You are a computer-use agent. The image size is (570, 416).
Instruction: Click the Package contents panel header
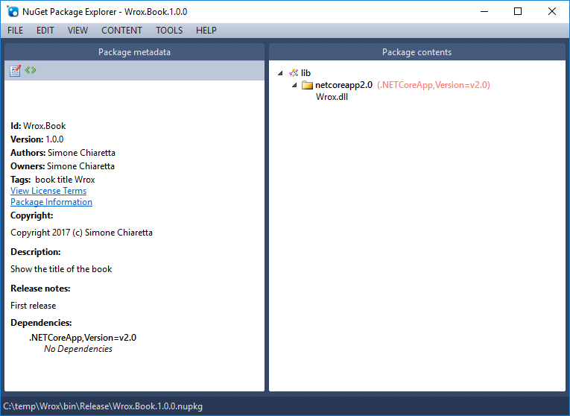click(x=417, y=52)
